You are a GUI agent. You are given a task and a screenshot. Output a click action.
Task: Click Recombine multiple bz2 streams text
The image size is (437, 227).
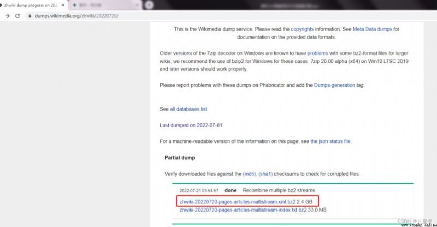tap(279, 190)
